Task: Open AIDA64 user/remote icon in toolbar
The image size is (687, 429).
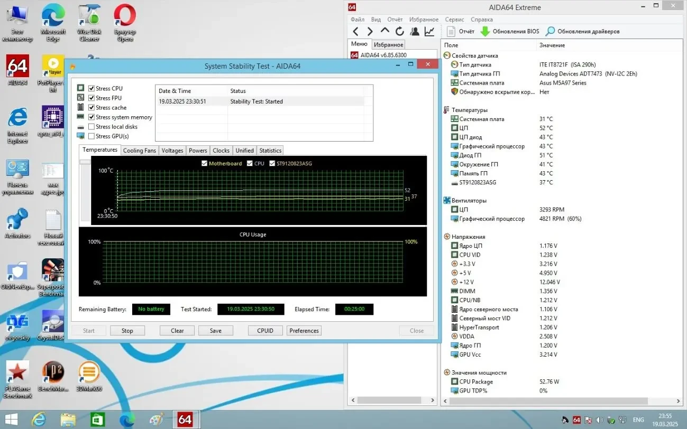Action: pyautogui.click(x=415, y=31)
